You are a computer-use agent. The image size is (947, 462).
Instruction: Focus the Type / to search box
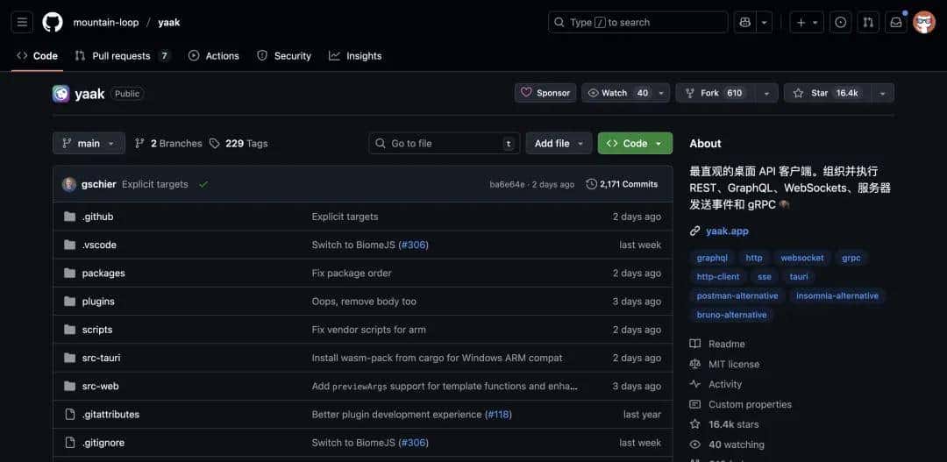637,22
